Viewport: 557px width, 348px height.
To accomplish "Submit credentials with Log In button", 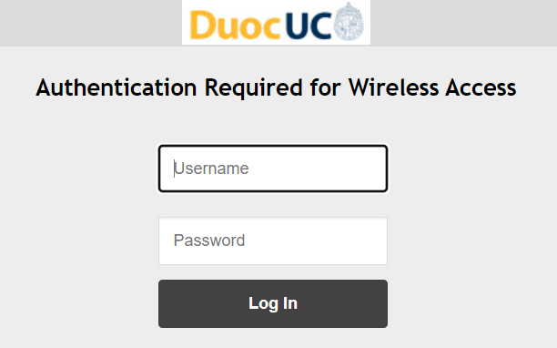I will click(x=273, y=303).
